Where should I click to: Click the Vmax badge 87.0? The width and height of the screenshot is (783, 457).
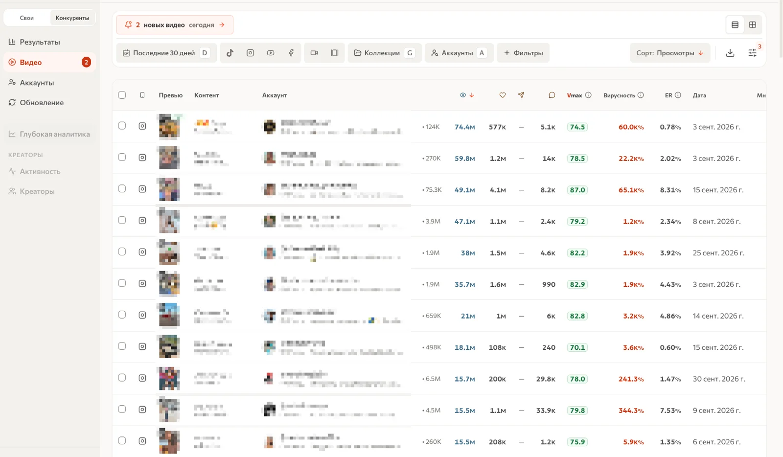pyautogui.click(x=577, y=190)
